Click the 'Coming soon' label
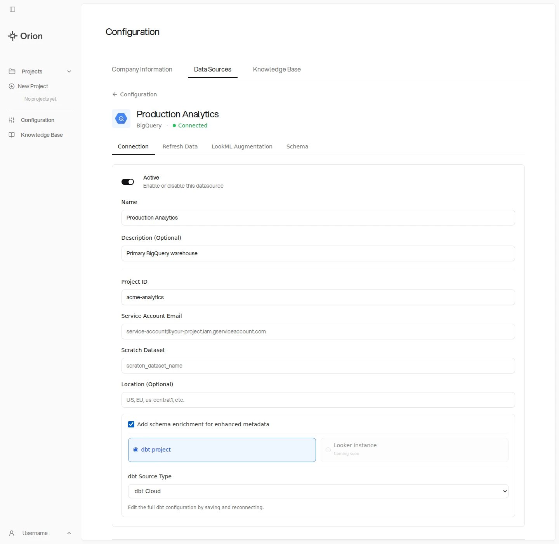Screen dimensions: 559x544 tap(346, 453)
